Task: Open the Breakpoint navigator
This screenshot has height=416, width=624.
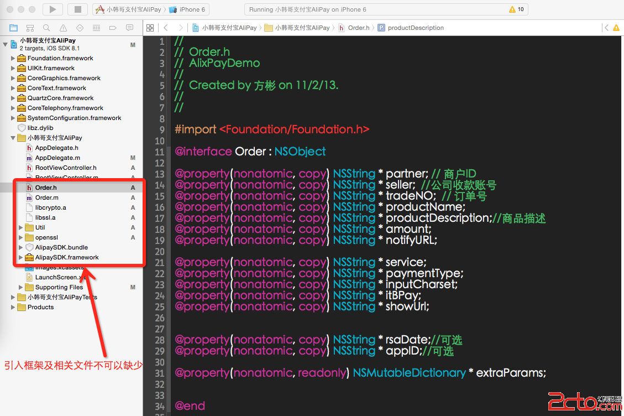Action: [113, 28]
